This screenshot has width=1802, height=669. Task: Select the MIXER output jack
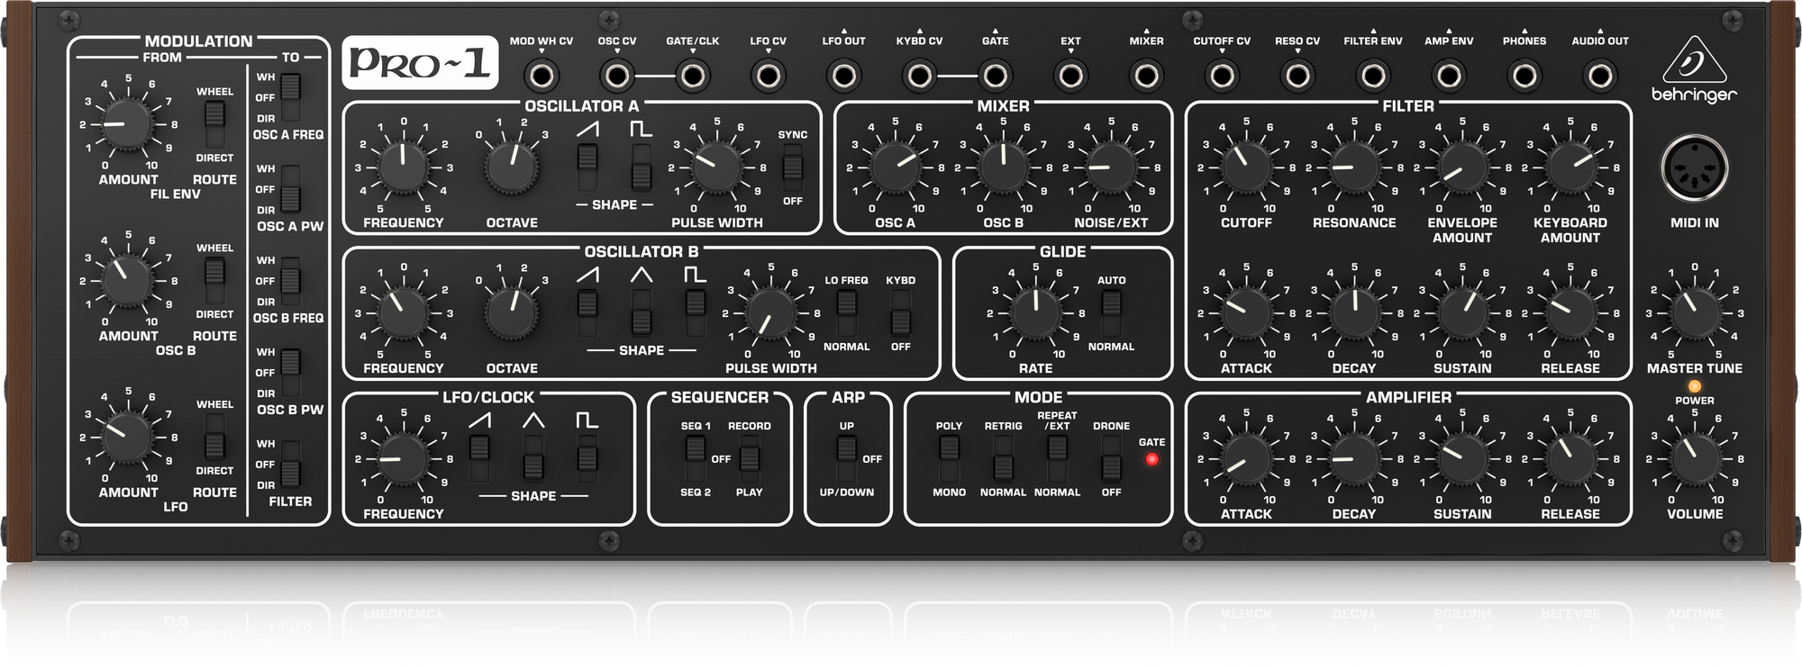[1146, 76]
